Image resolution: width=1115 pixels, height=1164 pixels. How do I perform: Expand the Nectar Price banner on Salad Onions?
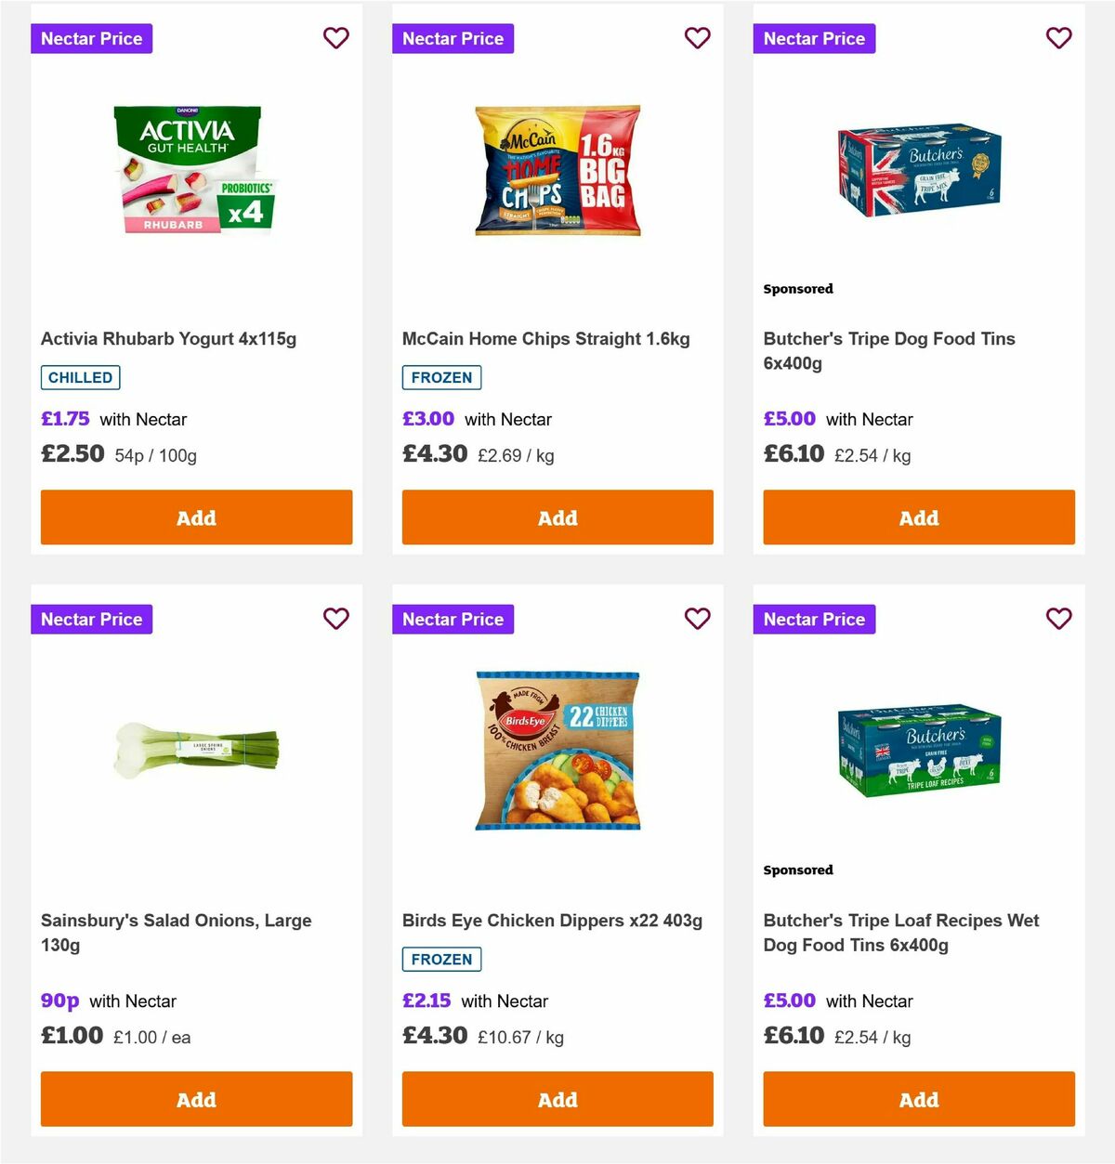pos(91,619)
